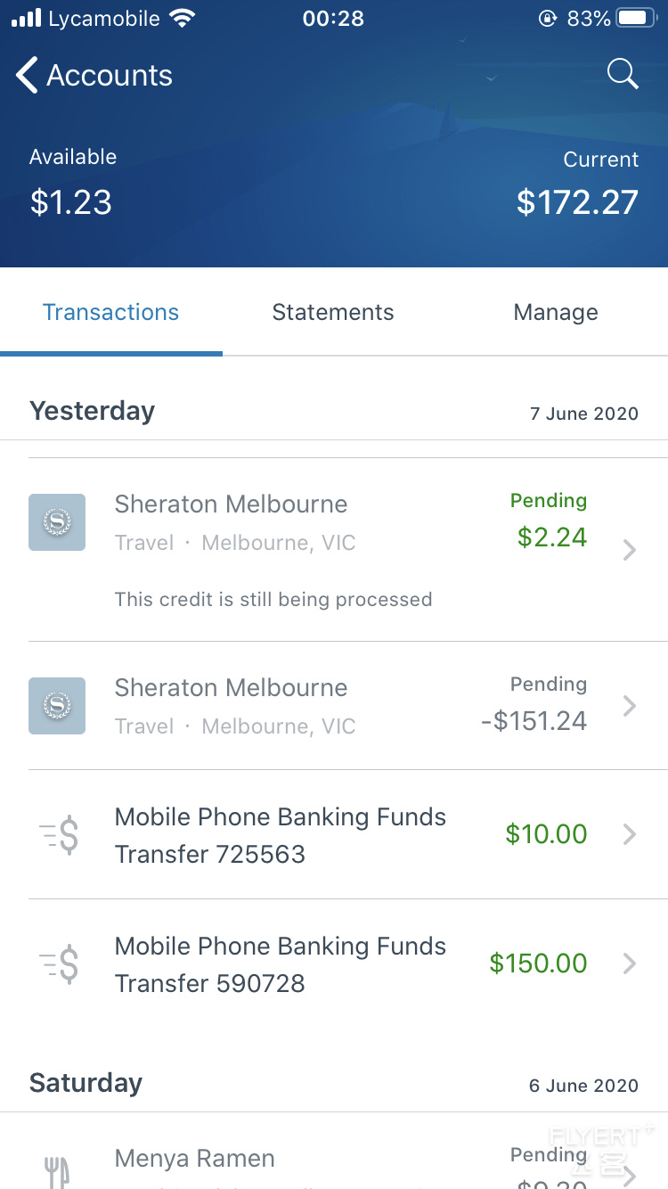Tap the second Sheraton Melbourne logo icon

click(x=57, y=706)
